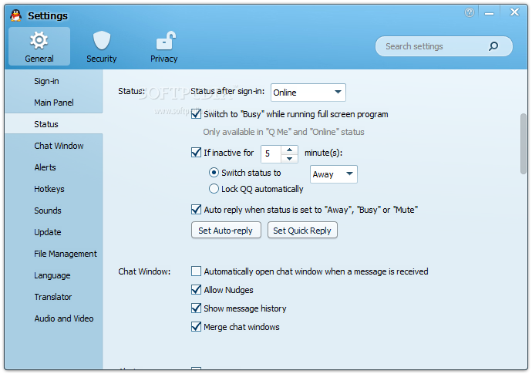Open Language sidebar section

[52, 275]
